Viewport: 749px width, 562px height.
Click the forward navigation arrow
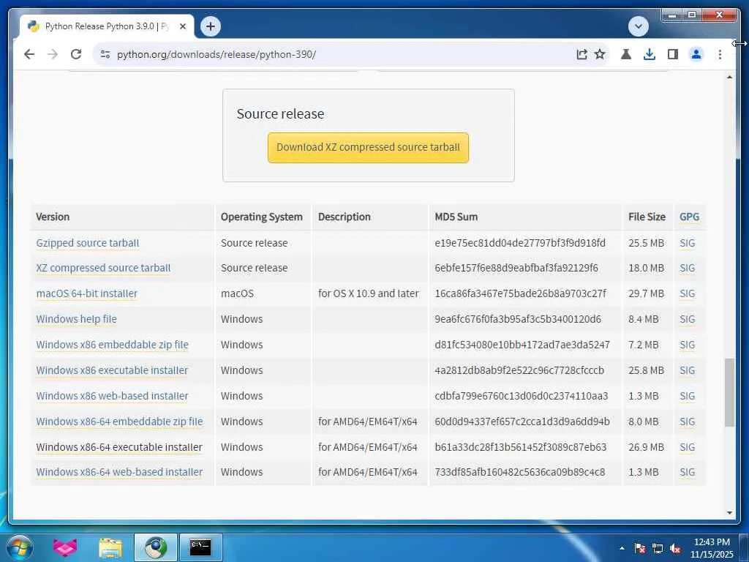[x=53, y=54]
